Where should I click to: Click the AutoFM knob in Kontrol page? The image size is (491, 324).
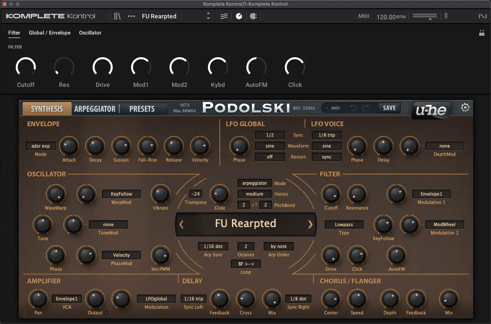256,67
